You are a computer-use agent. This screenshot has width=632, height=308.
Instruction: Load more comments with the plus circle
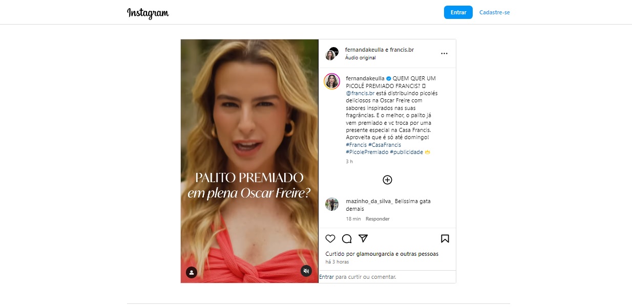click(x=387, y=180)
